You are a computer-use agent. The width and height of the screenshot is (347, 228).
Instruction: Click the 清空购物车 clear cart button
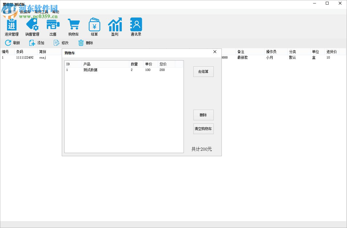pos(203,129)
